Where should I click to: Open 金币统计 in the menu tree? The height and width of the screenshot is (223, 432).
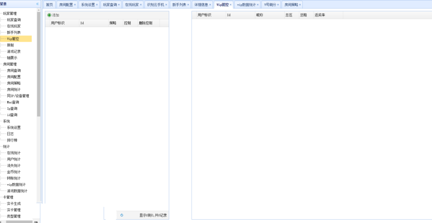pyautogui.click(x=14, y=172)
